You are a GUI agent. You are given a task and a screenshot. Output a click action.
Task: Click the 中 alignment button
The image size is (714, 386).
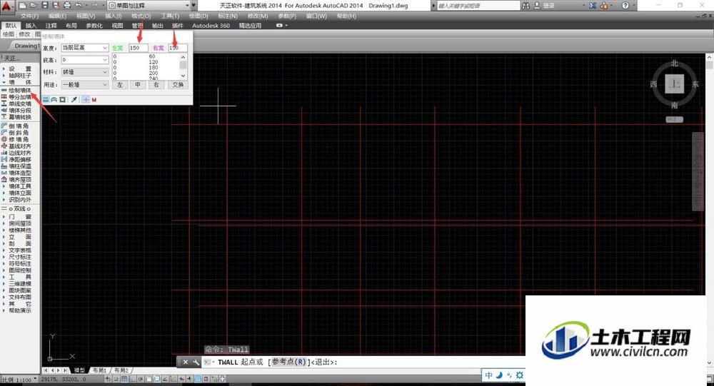point(138,85)
